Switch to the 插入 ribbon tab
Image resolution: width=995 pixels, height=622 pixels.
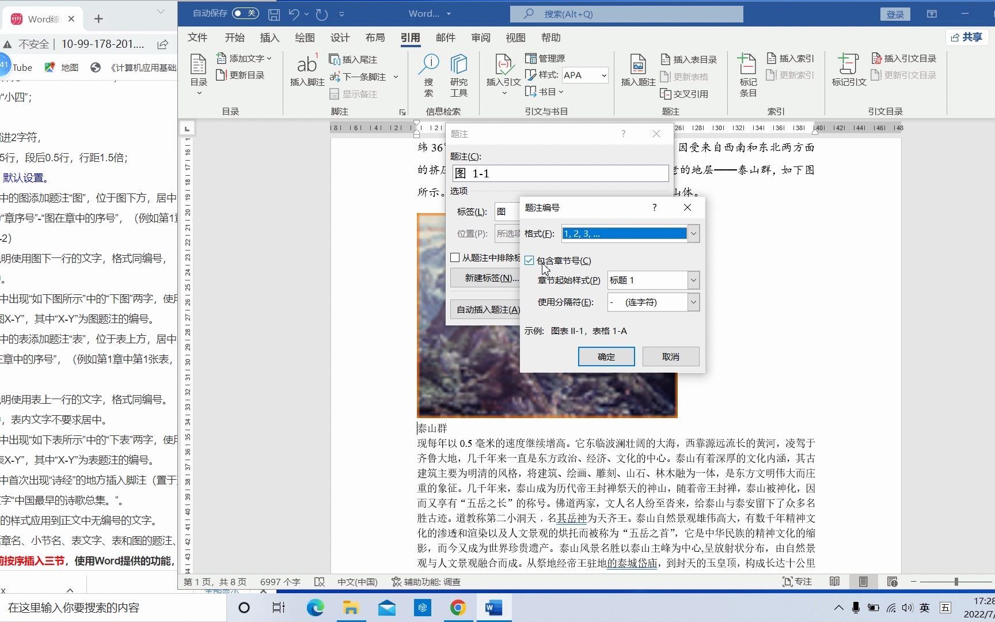click(269, 37)
